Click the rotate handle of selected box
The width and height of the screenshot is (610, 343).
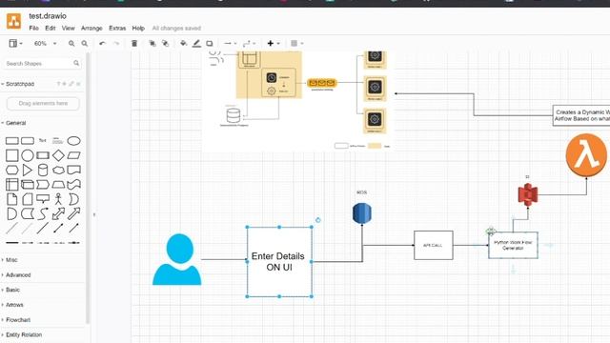317,220
